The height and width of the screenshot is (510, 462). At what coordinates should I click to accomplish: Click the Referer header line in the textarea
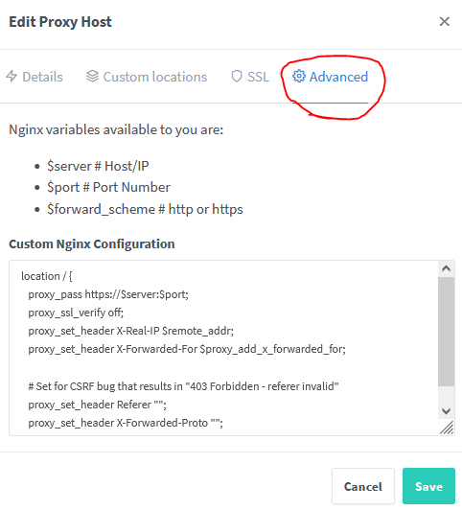97,405
